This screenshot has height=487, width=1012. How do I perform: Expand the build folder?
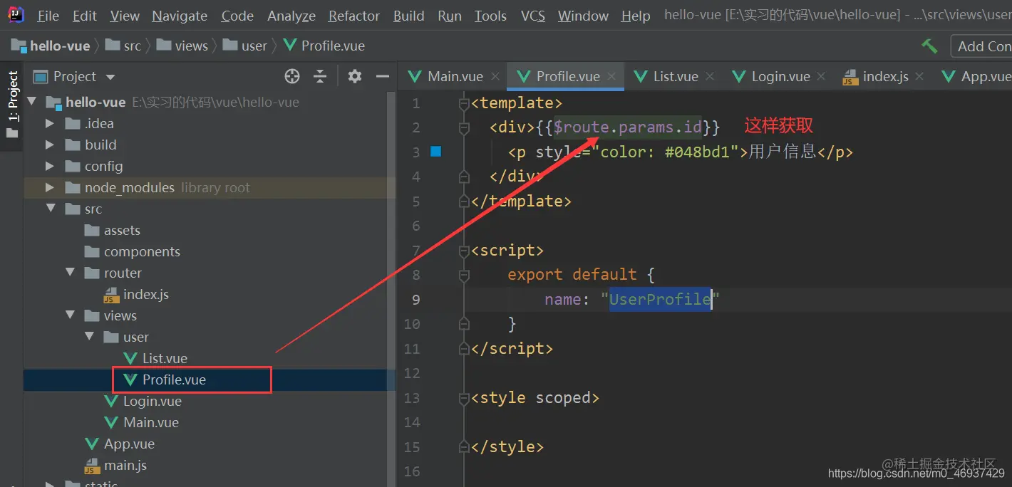tap(49, 145)
